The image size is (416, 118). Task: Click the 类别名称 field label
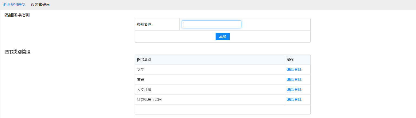(x=145, y=24)
